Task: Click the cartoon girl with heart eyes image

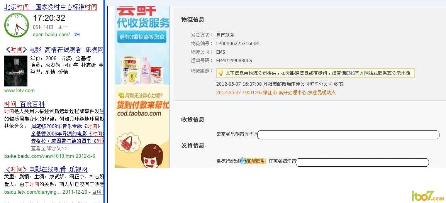Action: pos(153,156)
